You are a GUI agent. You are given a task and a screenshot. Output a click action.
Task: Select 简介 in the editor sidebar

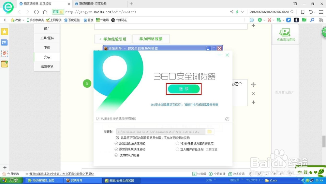pyautogui.click(x=47, y=29)
